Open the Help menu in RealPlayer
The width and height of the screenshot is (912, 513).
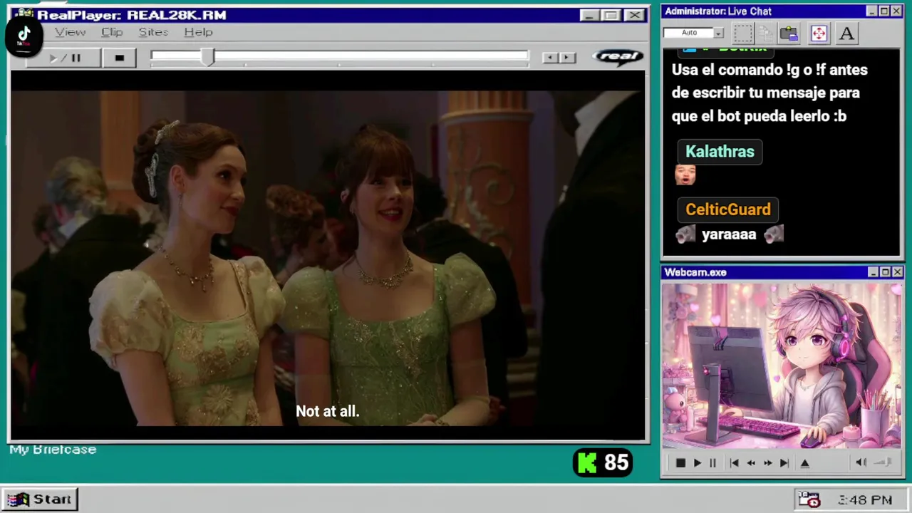198,32
